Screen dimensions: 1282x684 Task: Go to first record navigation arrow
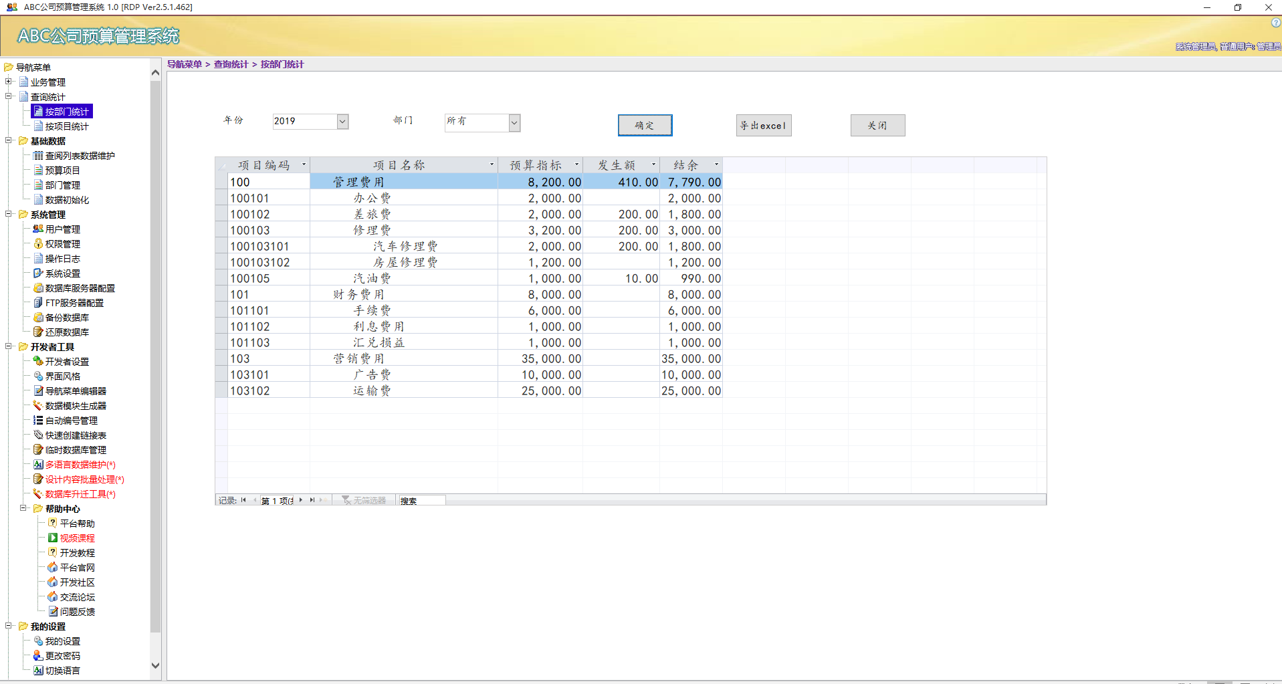click(x=243, y=500)
